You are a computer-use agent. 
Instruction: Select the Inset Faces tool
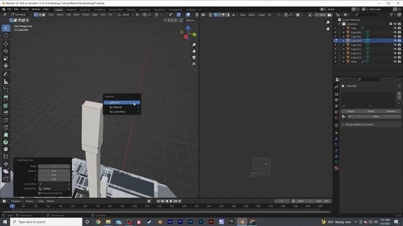(6, 105)
